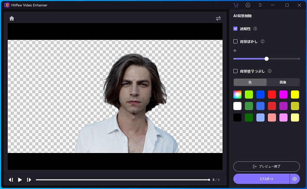Click info icon next to 背景ぼかし
This screenshot has width=307, height=189.
point(262,41)
